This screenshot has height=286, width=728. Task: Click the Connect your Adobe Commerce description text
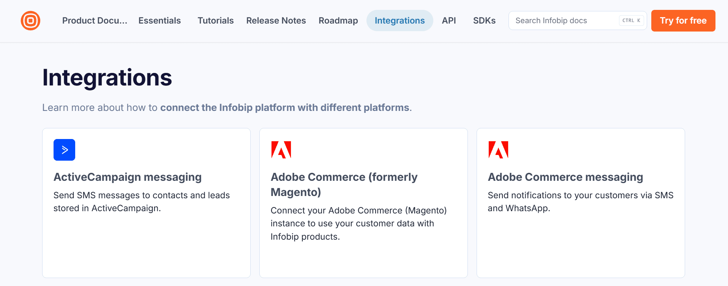pyautogui.click(x=359, y=223)
